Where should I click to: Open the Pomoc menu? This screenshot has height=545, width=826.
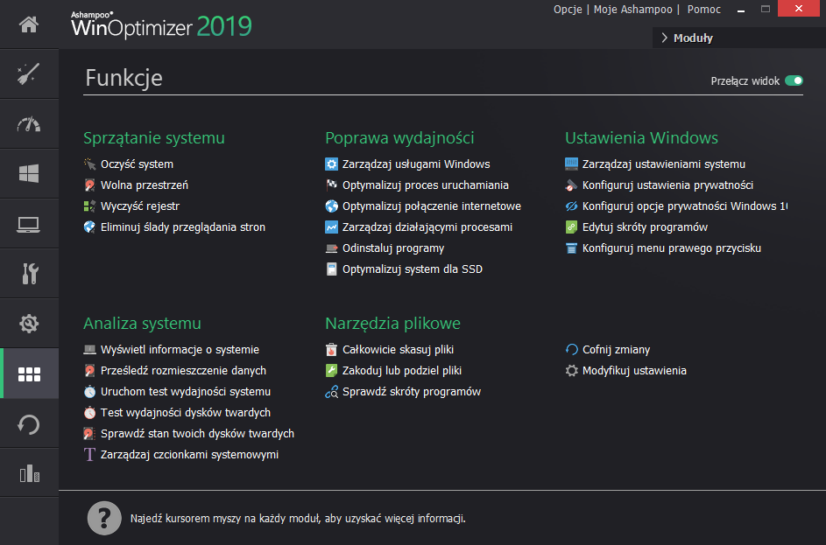(x=705, y=10)
